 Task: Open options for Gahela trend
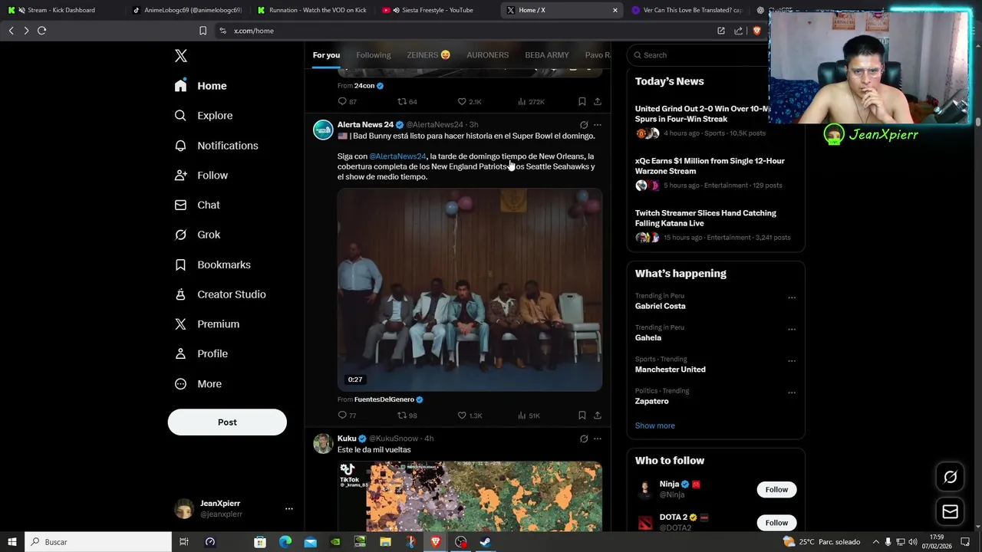(792, 329)
